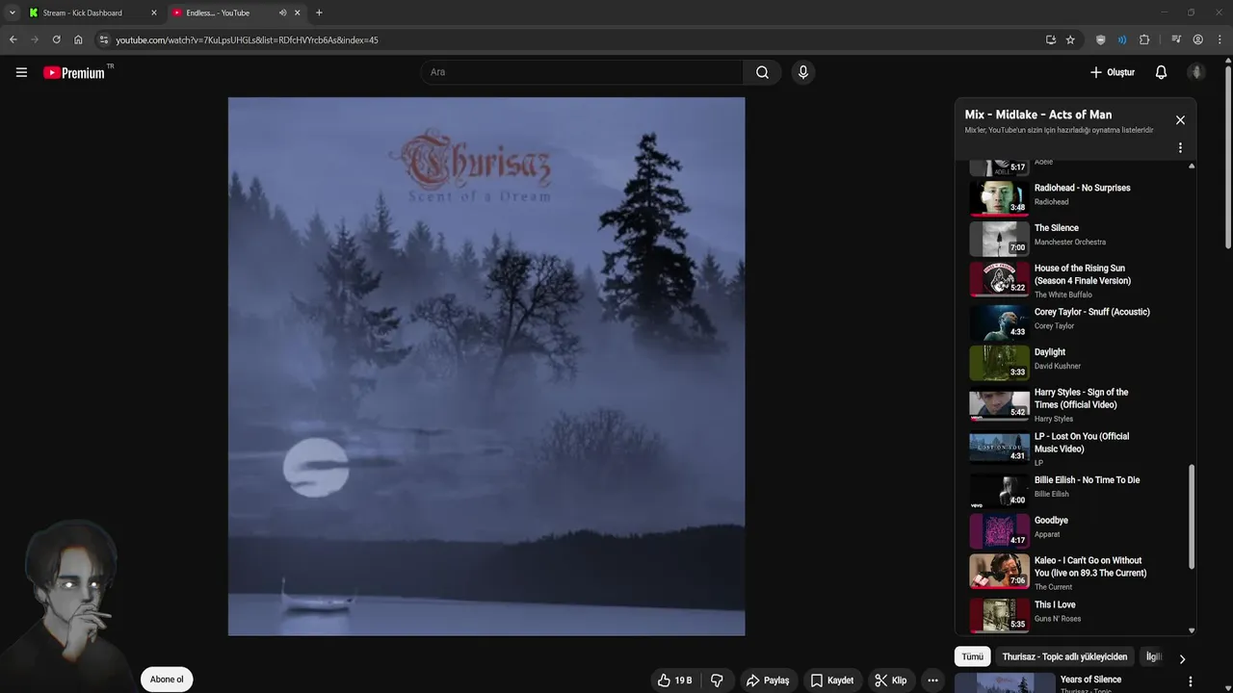The width and height of the screenshot is (1233, 693).
Task: Open browser three-dot menu
Action: click(1220, 39)
